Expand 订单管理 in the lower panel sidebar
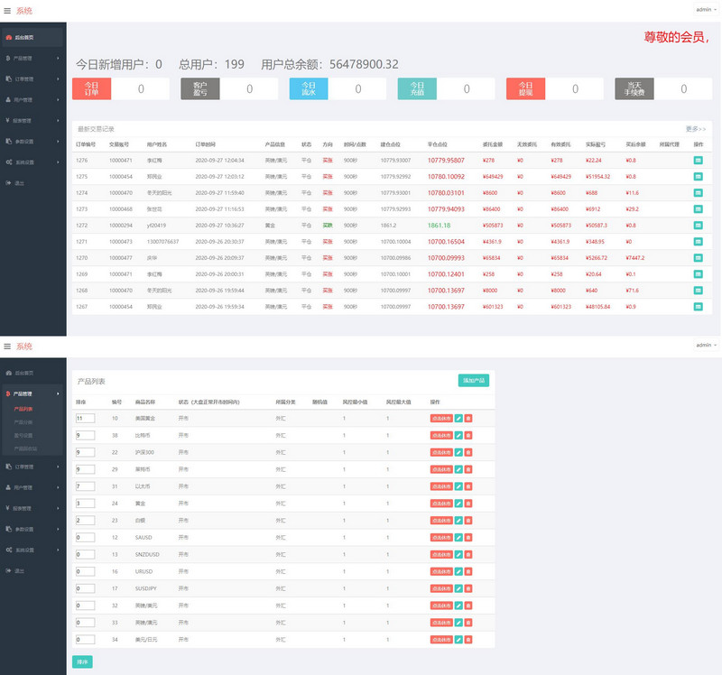The width and height of the screenshot is (722, 675). 32,467
